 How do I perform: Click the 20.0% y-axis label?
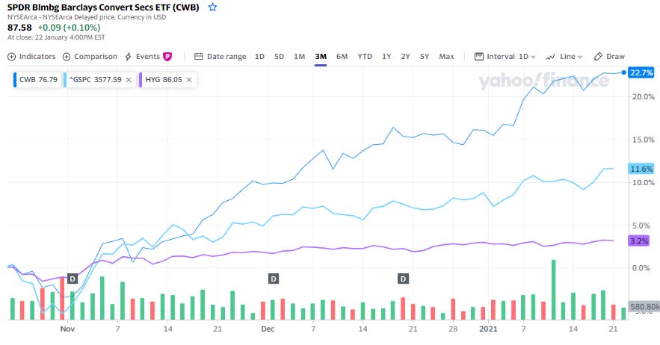(x=643, y=97)
